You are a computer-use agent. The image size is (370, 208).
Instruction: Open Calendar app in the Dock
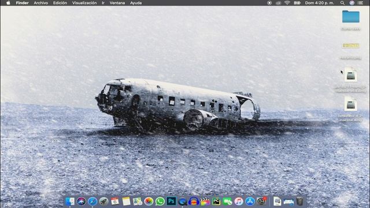(115, 202)
